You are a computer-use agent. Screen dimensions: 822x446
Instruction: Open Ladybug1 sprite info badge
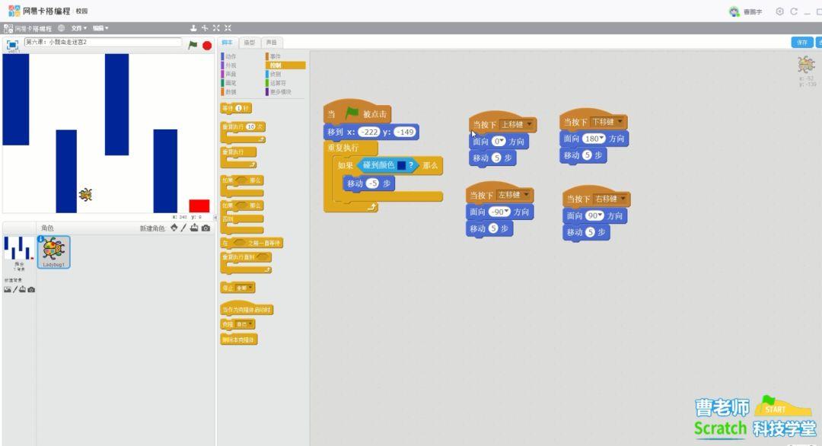41,239
